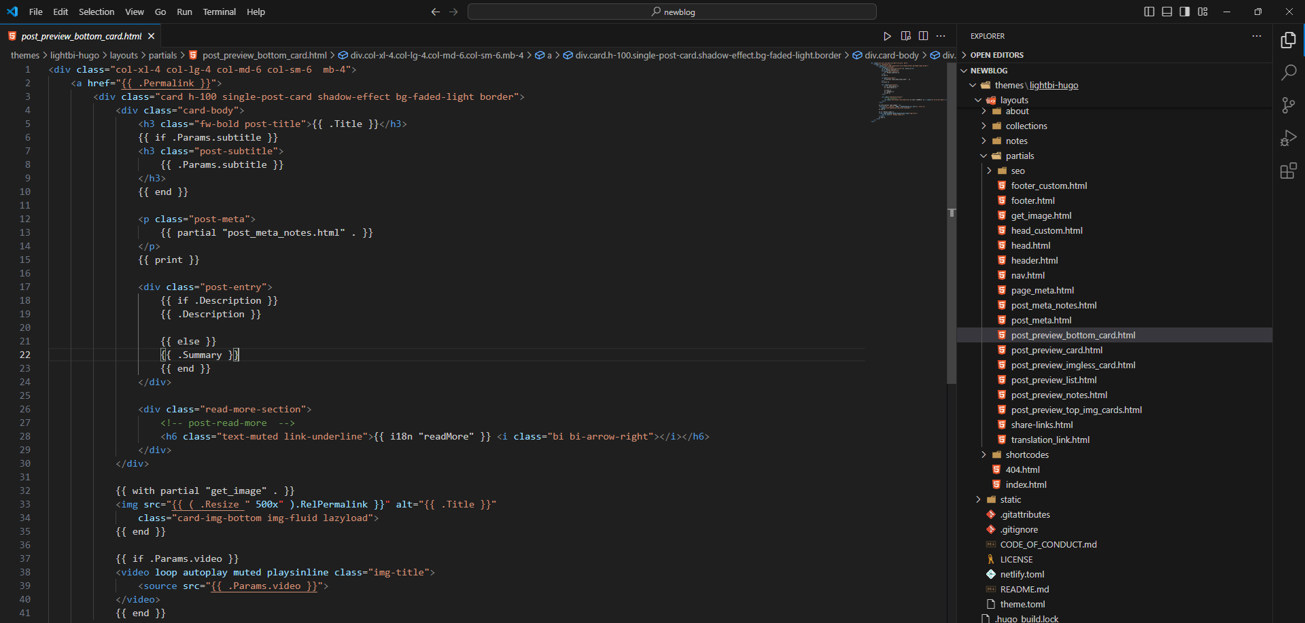This screenshot has height=623, width=1305.
Task: Open the Selection menu
Action: tap(97, 12)
